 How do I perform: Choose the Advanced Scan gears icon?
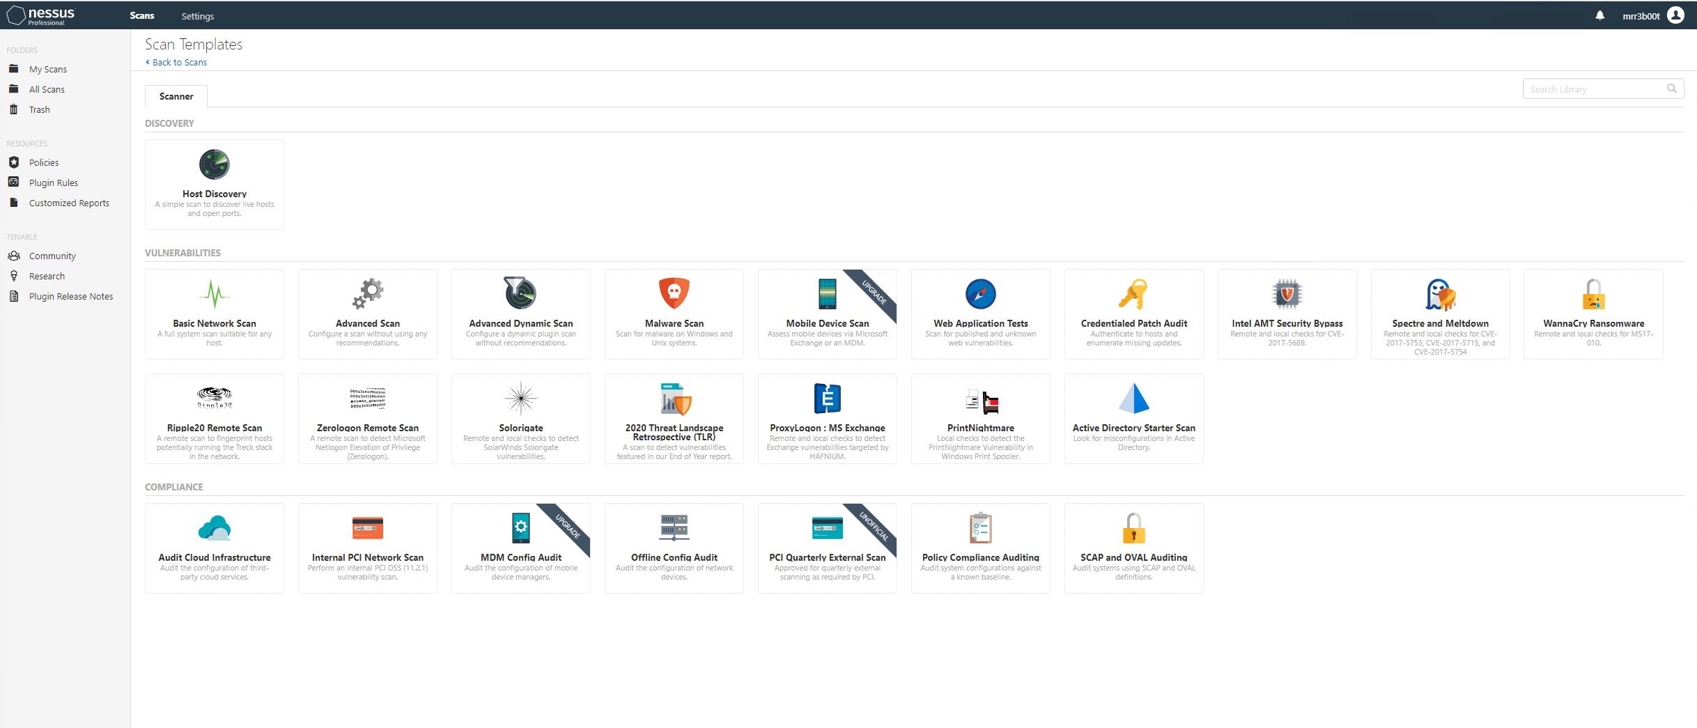[x=368, y=294]
